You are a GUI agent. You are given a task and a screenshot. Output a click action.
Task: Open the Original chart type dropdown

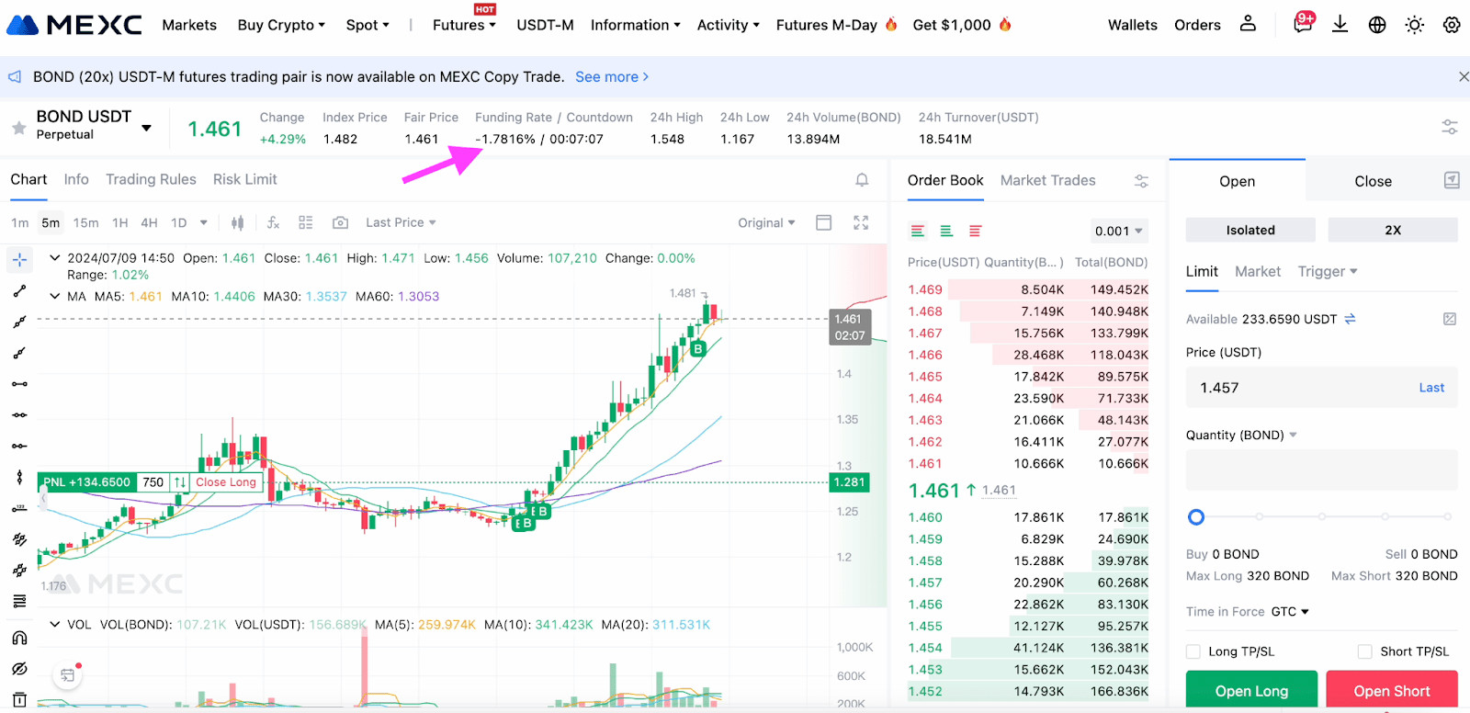766,222
